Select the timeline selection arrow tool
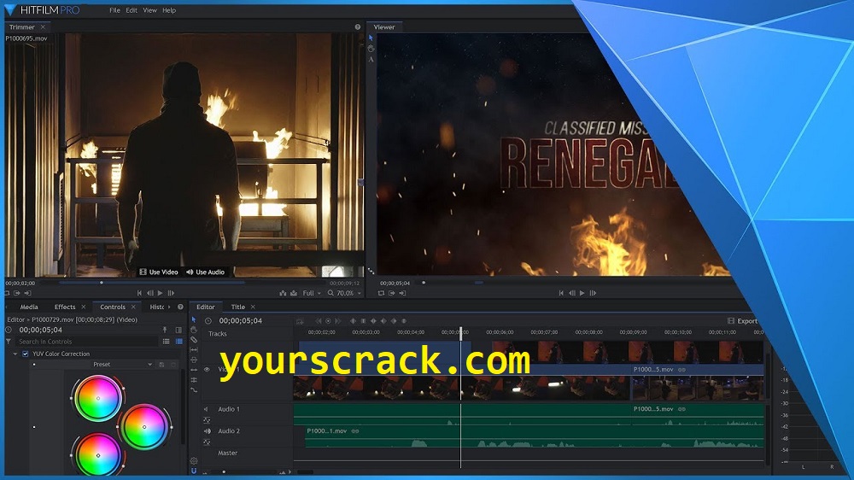The image size is (854, 480). [x=194, y=319]
